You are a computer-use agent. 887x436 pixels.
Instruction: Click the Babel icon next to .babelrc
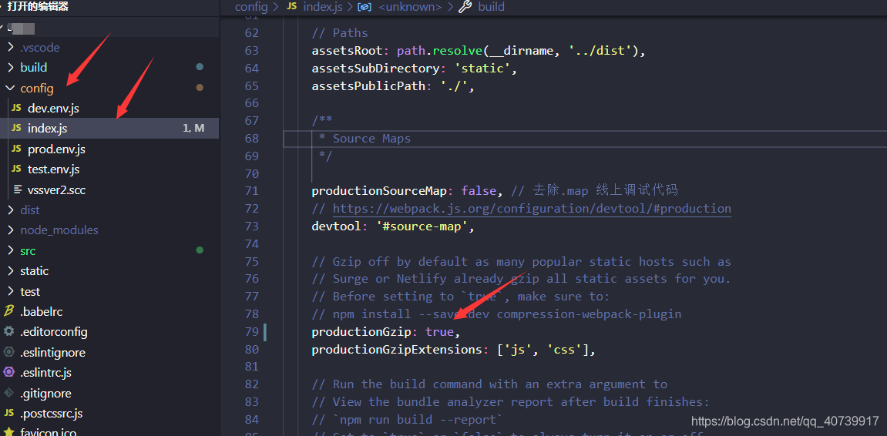tap(9, 311)
